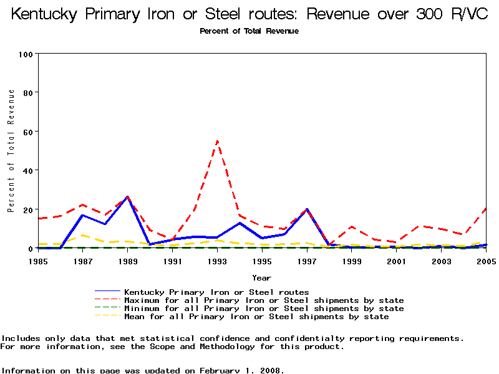This screenshot has width=499, height=374.
Task: Select the 'Kentucky Primary Iron or Steel routes' legend label
Action: (x=216, y=292)
